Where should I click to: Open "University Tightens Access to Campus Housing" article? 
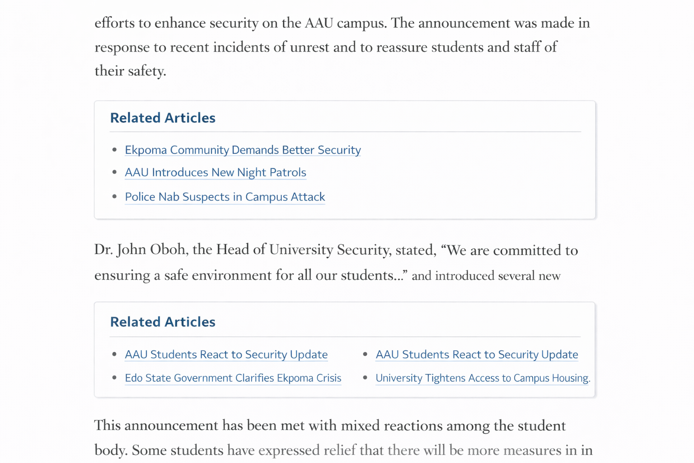coord(482,378)
